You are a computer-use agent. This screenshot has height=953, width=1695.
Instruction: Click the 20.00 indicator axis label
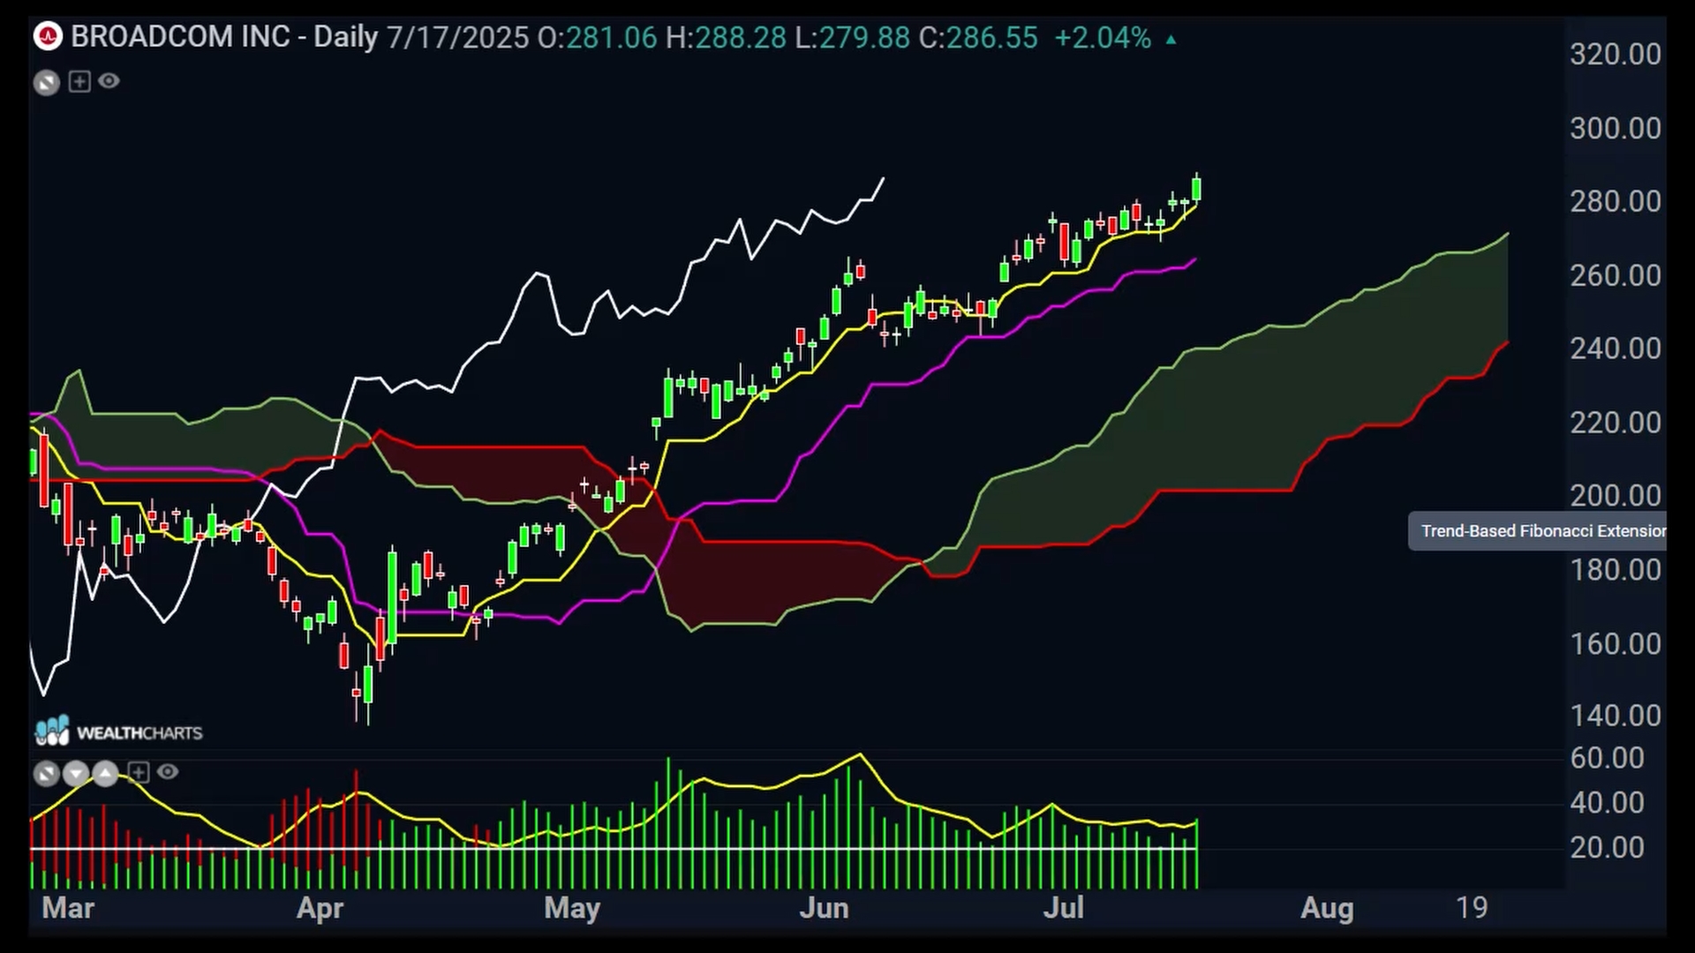point(1607,848)
